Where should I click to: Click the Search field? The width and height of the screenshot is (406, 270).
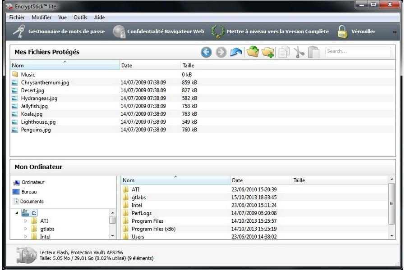tap(358, 51)
